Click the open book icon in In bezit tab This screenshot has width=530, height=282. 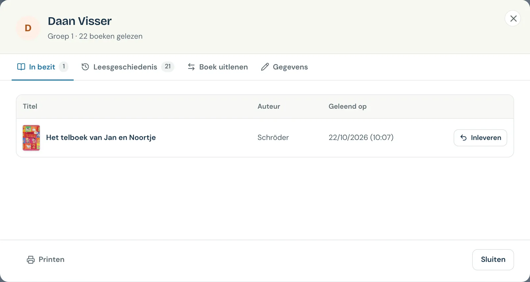tap(21, 67)
